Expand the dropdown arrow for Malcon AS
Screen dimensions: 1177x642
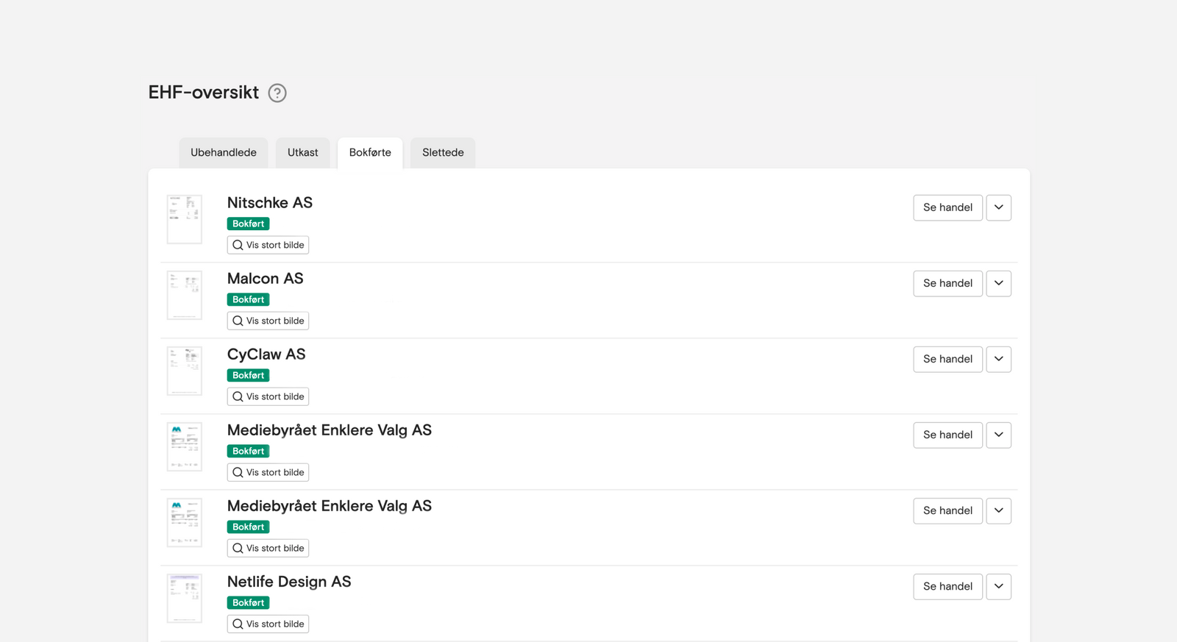click(998, 283)
